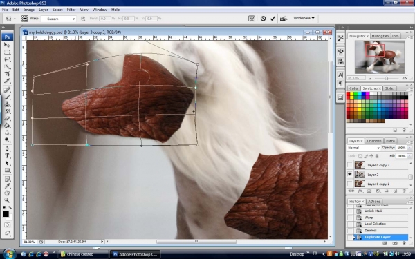Change the screen mode from toolbox

tap(7, 233)
